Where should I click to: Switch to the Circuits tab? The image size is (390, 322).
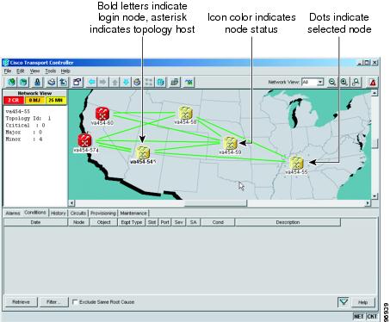(78, 214)
